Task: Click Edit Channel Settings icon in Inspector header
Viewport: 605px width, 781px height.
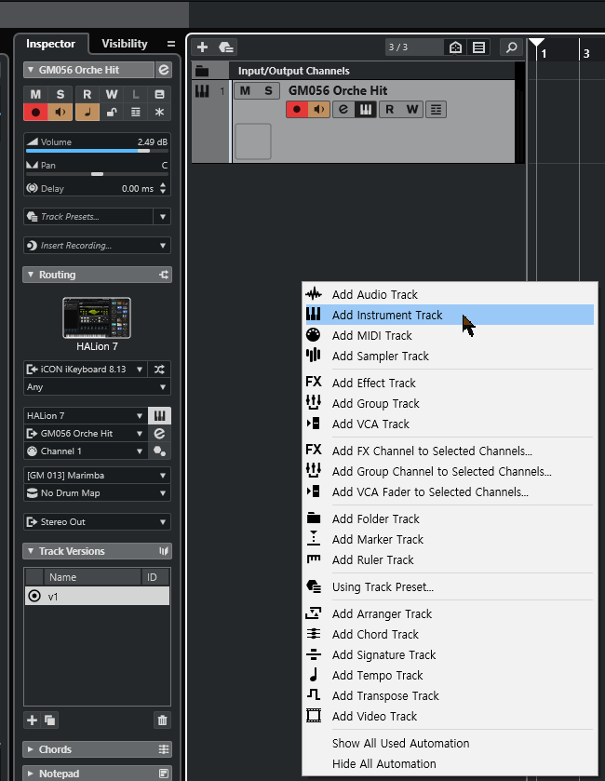Action: (164, 70)
